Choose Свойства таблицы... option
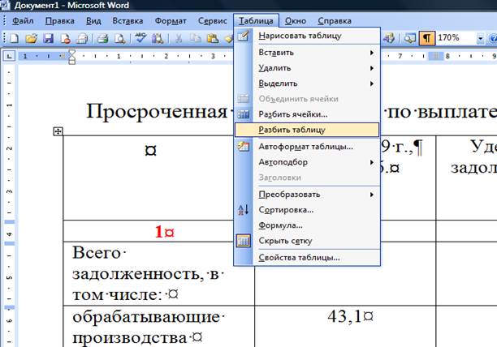Image resolution: width=497 pixels, height=347 pixels. pyautogui.click(x=298, y=258)
